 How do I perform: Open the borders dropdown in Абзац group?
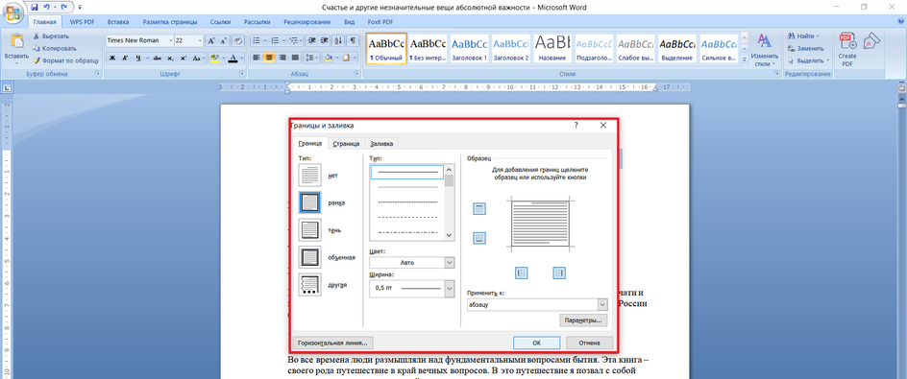[x=354, y=58]
